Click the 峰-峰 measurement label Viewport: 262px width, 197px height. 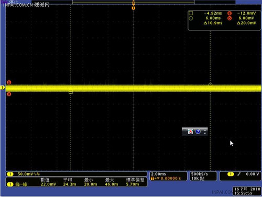21,184
